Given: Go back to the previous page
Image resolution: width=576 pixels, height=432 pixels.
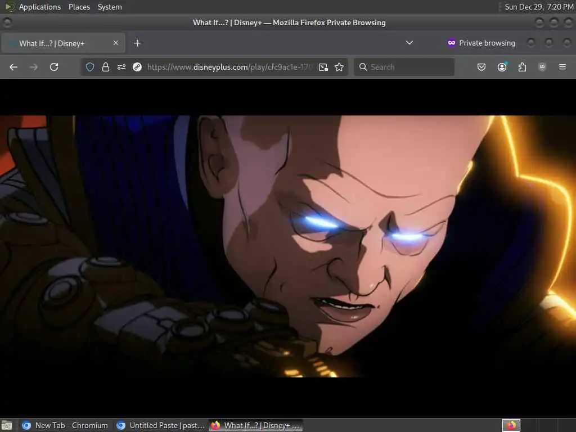Looking at the screenshot, I should pos(13,67).
